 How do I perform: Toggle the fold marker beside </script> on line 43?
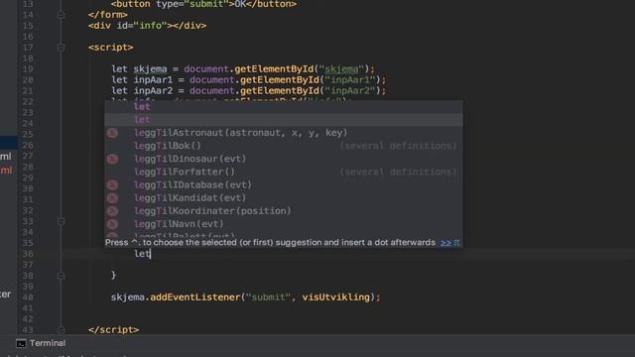(x=62, y=330)
